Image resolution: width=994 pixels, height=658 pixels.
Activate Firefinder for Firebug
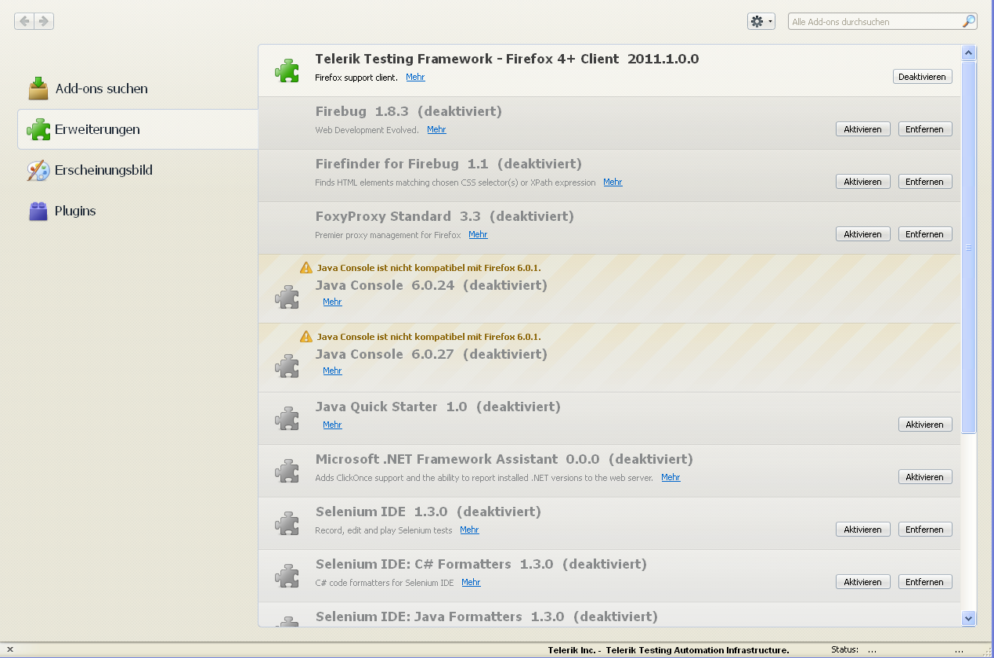(863, 182)
